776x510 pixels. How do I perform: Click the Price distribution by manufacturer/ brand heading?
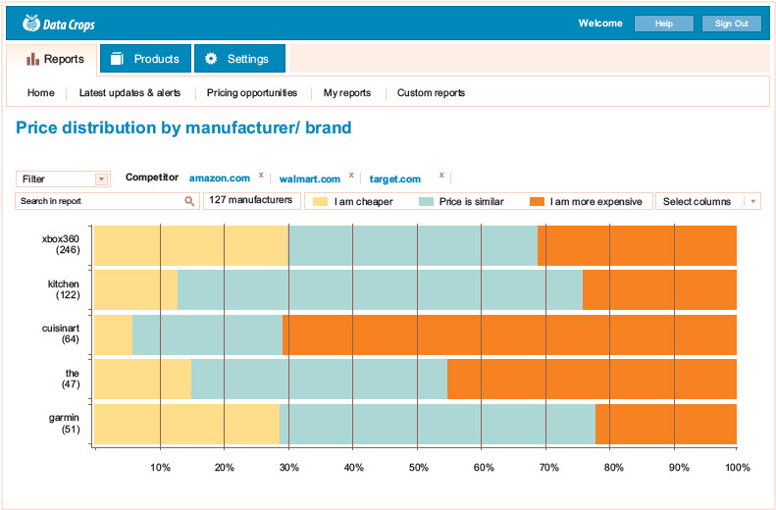pos(183,127)
